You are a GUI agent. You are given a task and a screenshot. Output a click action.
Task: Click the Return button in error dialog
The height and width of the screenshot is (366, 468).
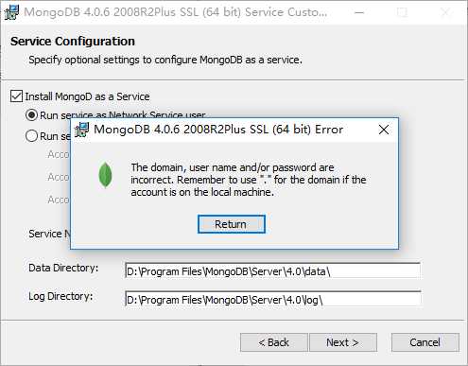click(232, 224)
